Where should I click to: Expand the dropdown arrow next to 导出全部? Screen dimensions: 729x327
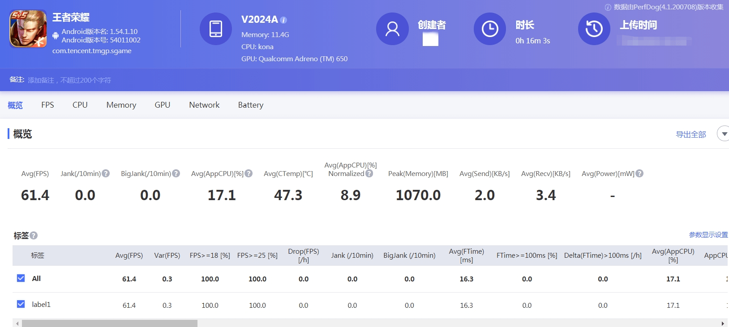pyautogui.click(x=724, y=134)
